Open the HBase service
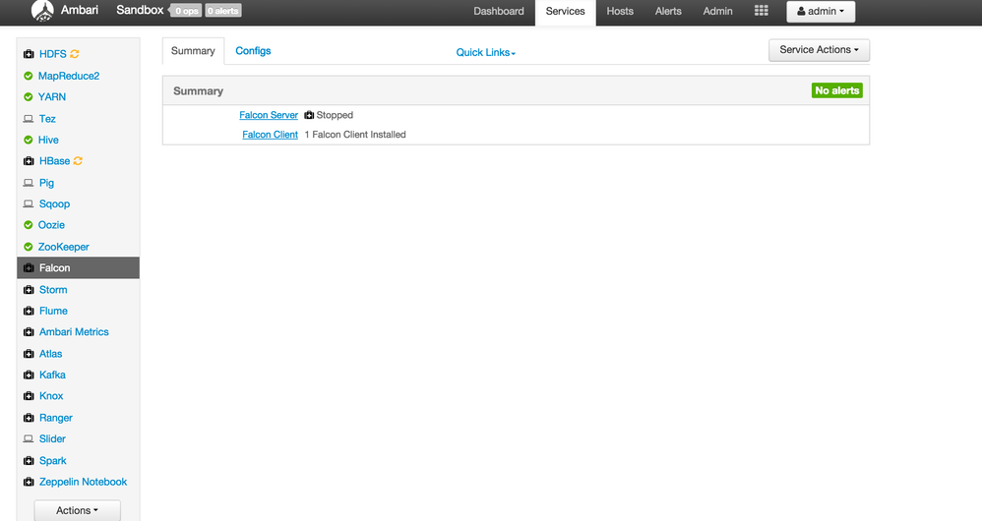This screenshot has width=982, height=521. pos(54,161)
